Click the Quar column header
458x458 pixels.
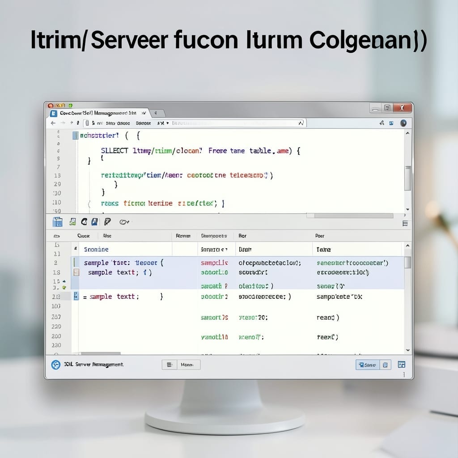tap(84, 236)
